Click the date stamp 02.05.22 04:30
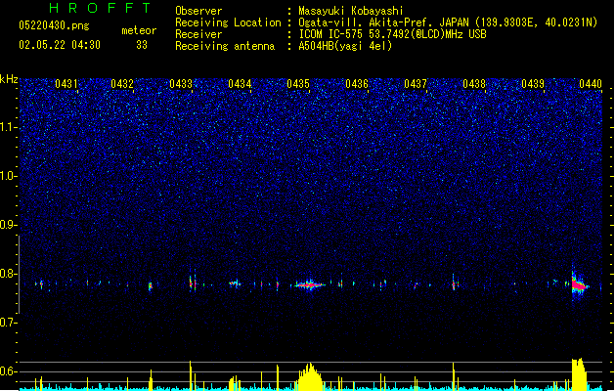Viewport: 615px width, 391px height. click(x=60, y=45)
